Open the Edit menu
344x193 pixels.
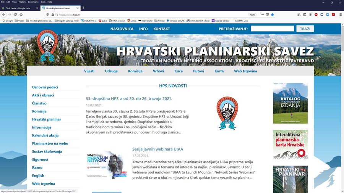click(8, 2)
